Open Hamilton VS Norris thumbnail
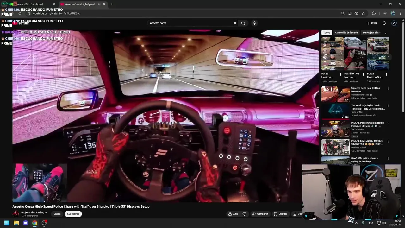Screen dimensions: 405x228 point(355,54)
